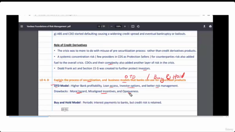Select the PDF title Vardeez Foundations of Risk Management
The width and height of the screenshot is (235, 132).
(48, 26)
